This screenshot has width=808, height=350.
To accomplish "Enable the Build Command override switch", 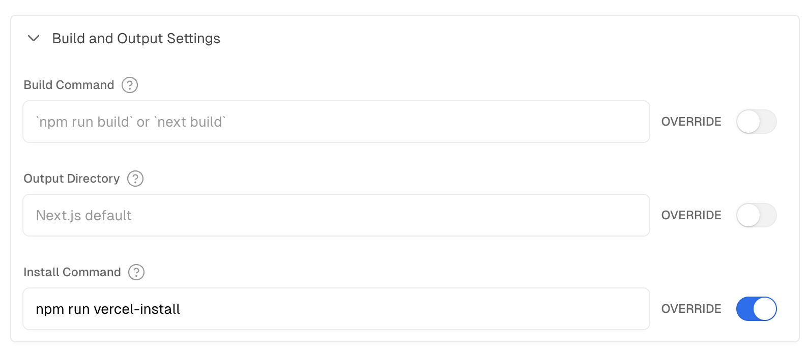I will [x=756, y=122].
